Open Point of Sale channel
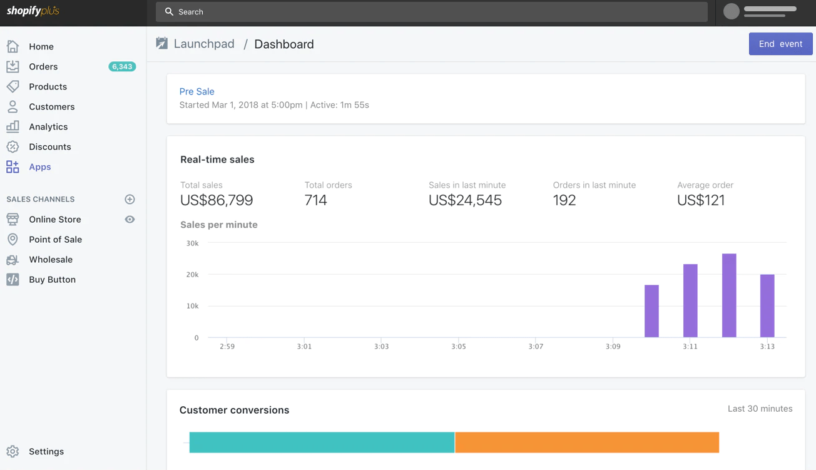This screenshot has width=816, height=470. [x=55, y=239]
